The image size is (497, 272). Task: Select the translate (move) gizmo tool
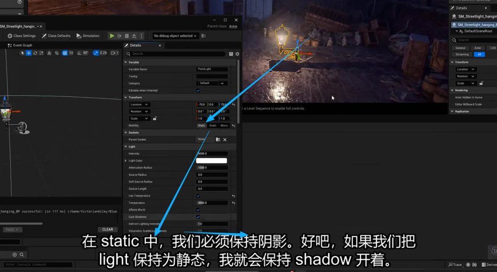point(29,53)
